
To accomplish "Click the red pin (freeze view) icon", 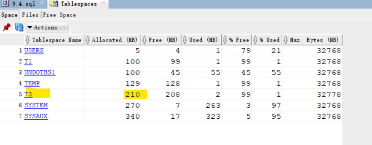I will [7, 27].
